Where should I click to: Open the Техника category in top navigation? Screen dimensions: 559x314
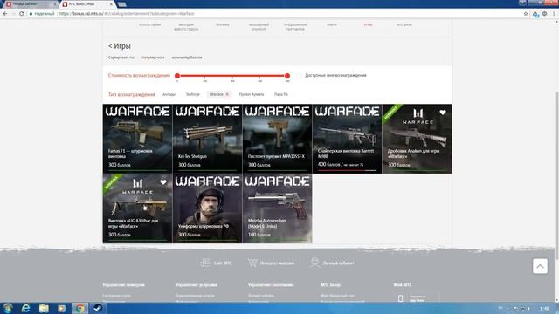pos(222,25)
